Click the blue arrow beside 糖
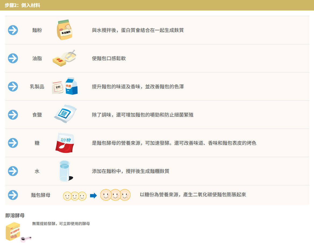 click(13, 143)
